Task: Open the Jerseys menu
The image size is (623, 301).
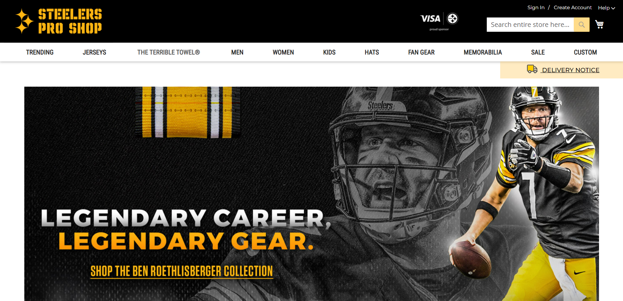Action: (94, 52)
